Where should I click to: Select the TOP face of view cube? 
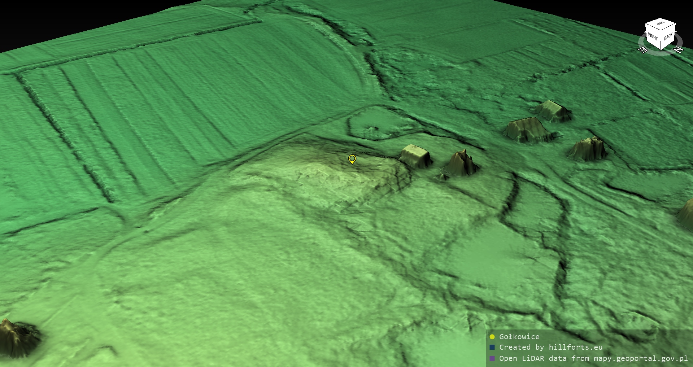point(660,24)
